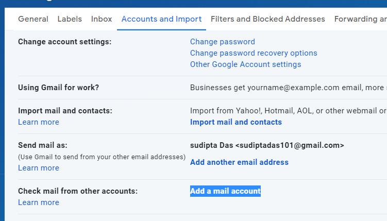
Task: Click the blue Import mail and contacts link
Action: click(235, 122)
